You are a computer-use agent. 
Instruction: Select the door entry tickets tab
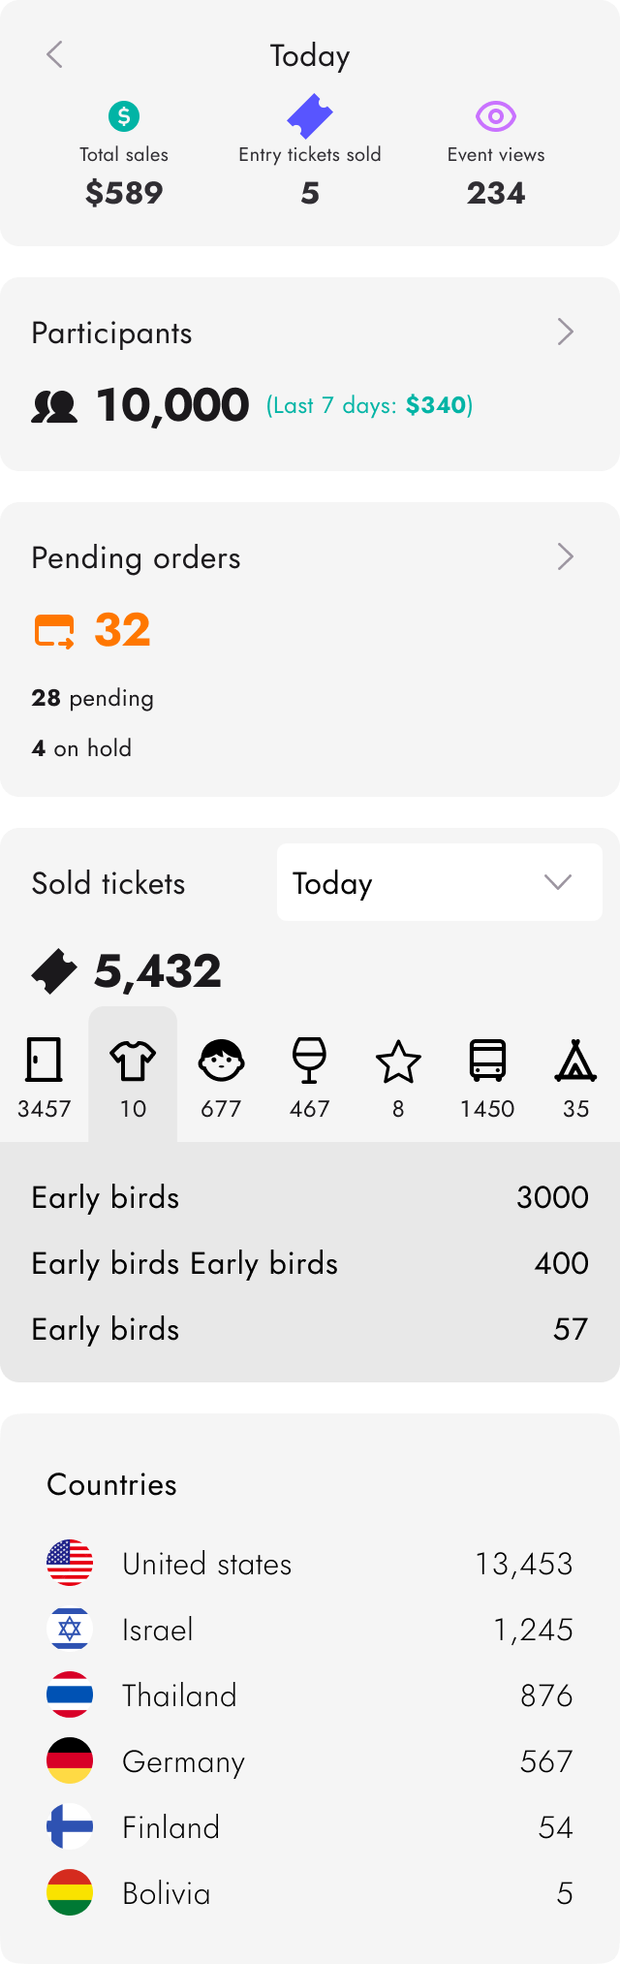45,1075
